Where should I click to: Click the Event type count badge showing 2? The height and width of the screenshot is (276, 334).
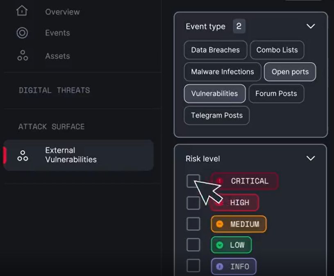(239, 26)
